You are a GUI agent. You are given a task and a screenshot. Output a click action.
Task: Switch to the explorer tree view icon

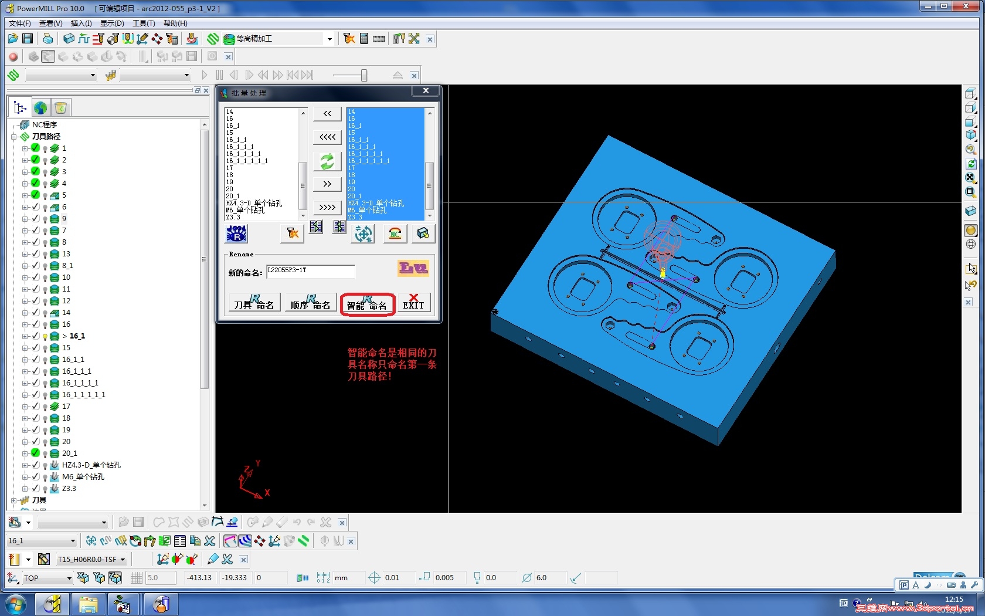20,108
